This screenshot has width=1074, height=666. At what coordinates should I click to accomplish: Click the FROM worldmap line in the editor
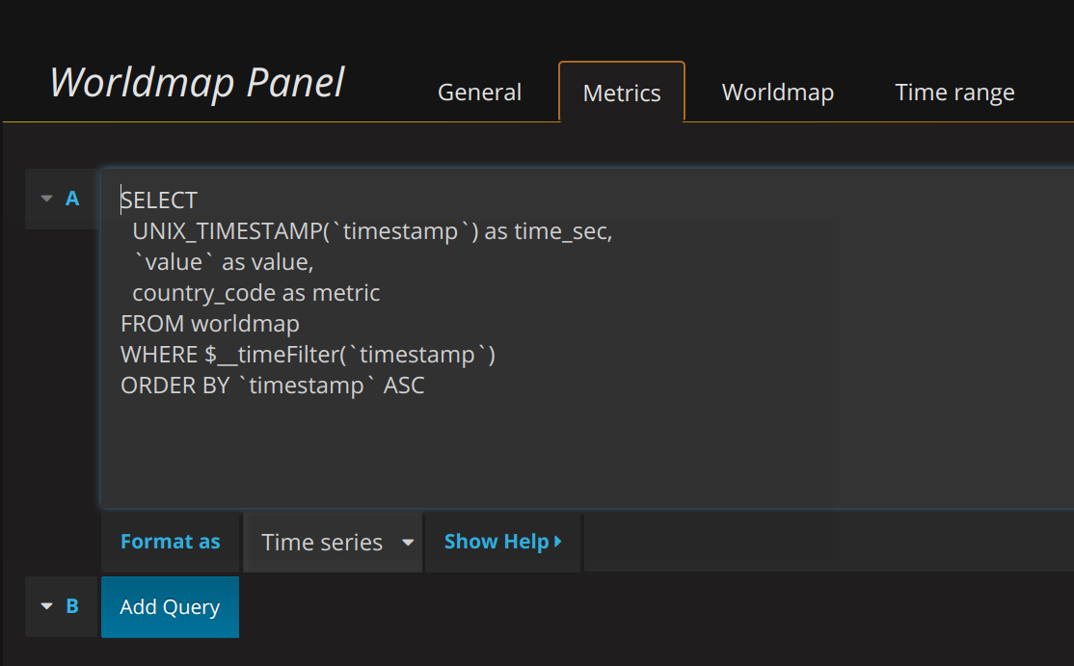[x=209, y=323]
